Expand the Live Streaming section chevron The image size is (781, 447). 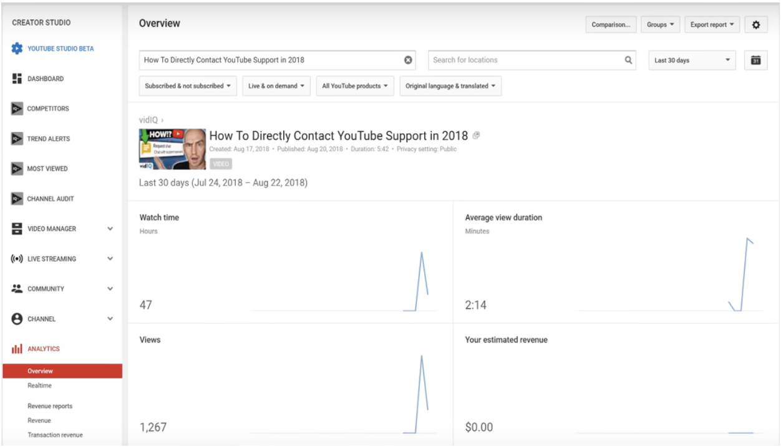110,259
